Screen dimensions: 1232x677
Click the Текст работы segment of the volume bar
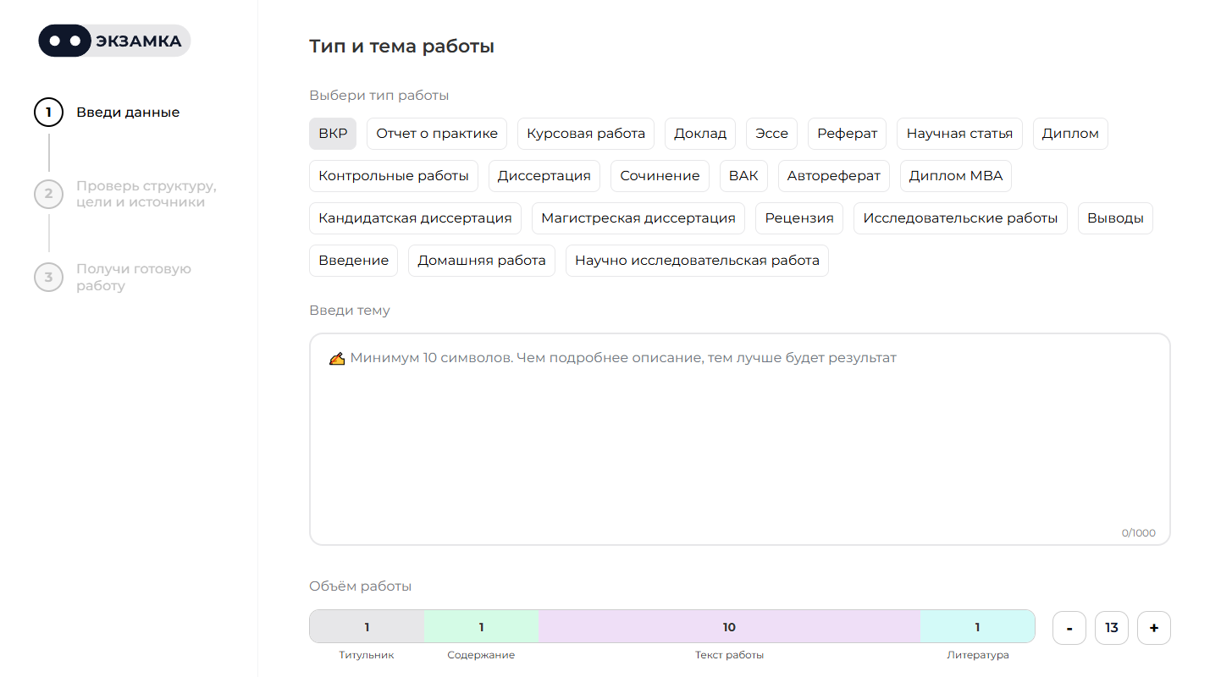click(729, 626)
